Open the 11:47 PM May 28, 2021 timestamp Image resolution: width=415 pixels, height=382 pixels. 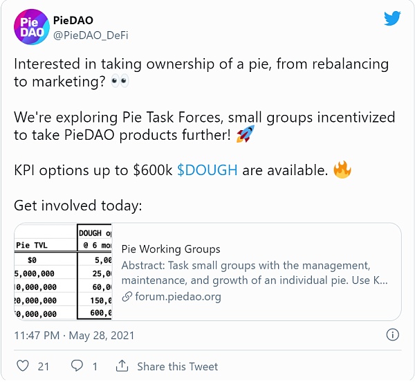74,336
